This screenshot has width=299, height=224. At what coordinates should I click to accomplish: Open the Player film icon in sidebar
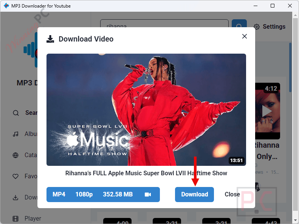click(15, 218)
